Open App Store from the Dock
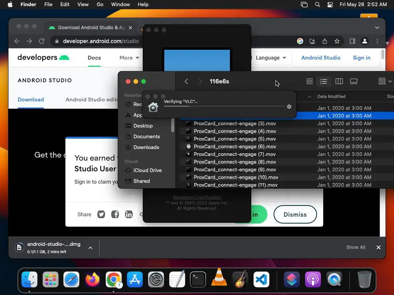Screen dimensions: 394x295 (x=135, y=280)
